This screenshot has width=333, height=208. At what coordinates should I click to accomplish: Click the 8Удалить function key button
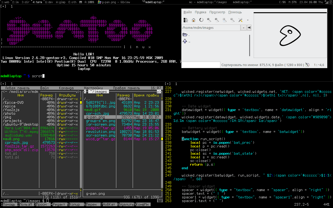[x=126, y=204]
